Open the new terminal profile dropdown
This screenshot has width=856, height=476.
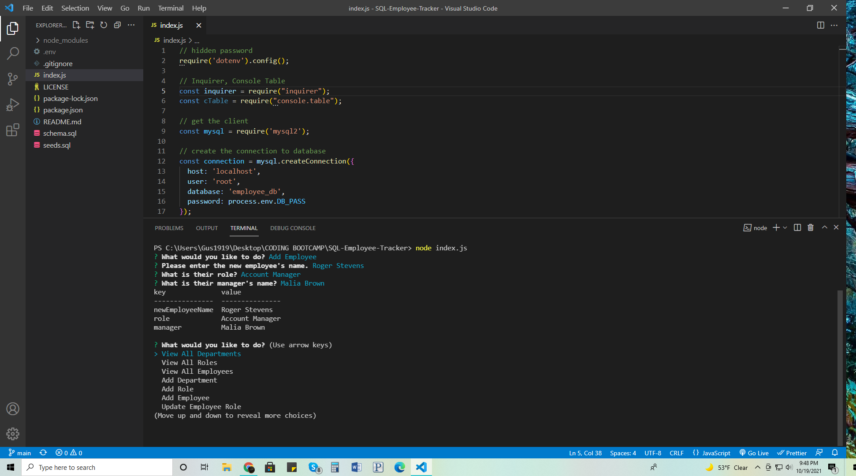[x=785, y=227]
